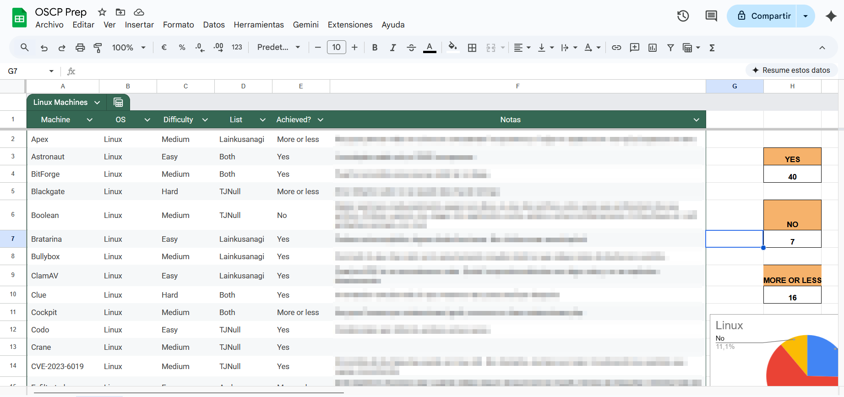Image resolution: width=844 pixels, height=397 pixels.
Task: Select the Paint format tool
Action: coord(98,48)
